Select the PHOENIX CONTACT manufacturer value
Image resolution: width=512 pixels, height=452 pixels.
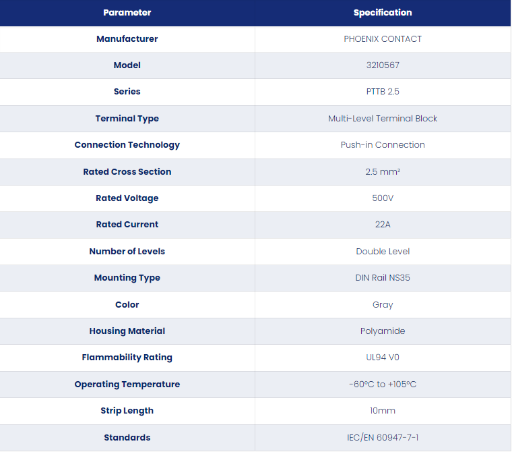pos(383,39)
